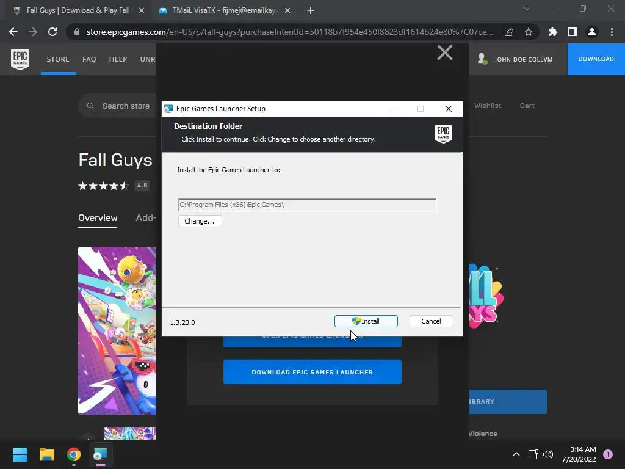Click the volume icon in system tray

point(549,454)
